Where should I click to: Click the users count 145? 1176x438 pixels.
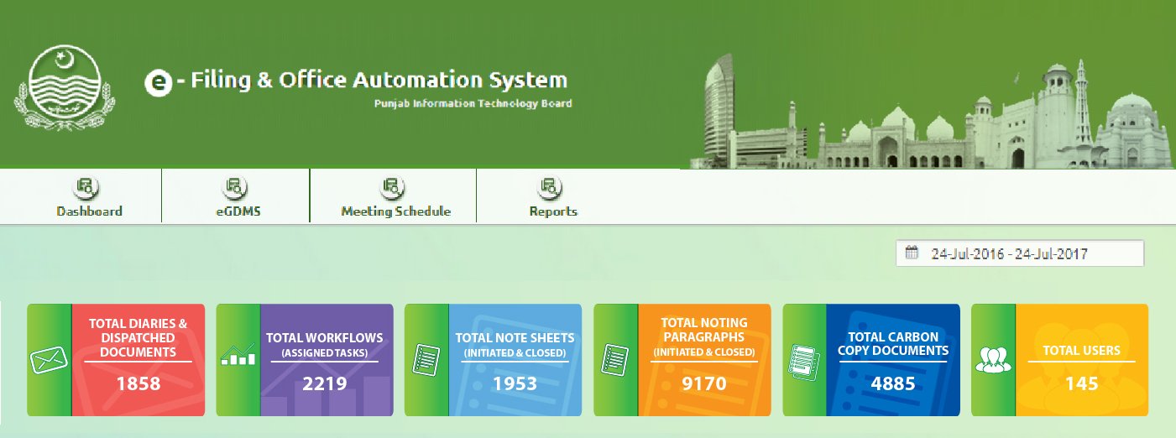pos(1082,385)
